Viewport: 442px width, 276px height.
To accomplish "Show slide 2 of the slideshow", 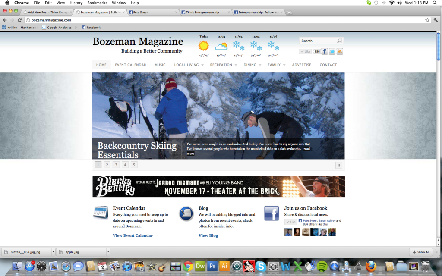I will [107, 165].
